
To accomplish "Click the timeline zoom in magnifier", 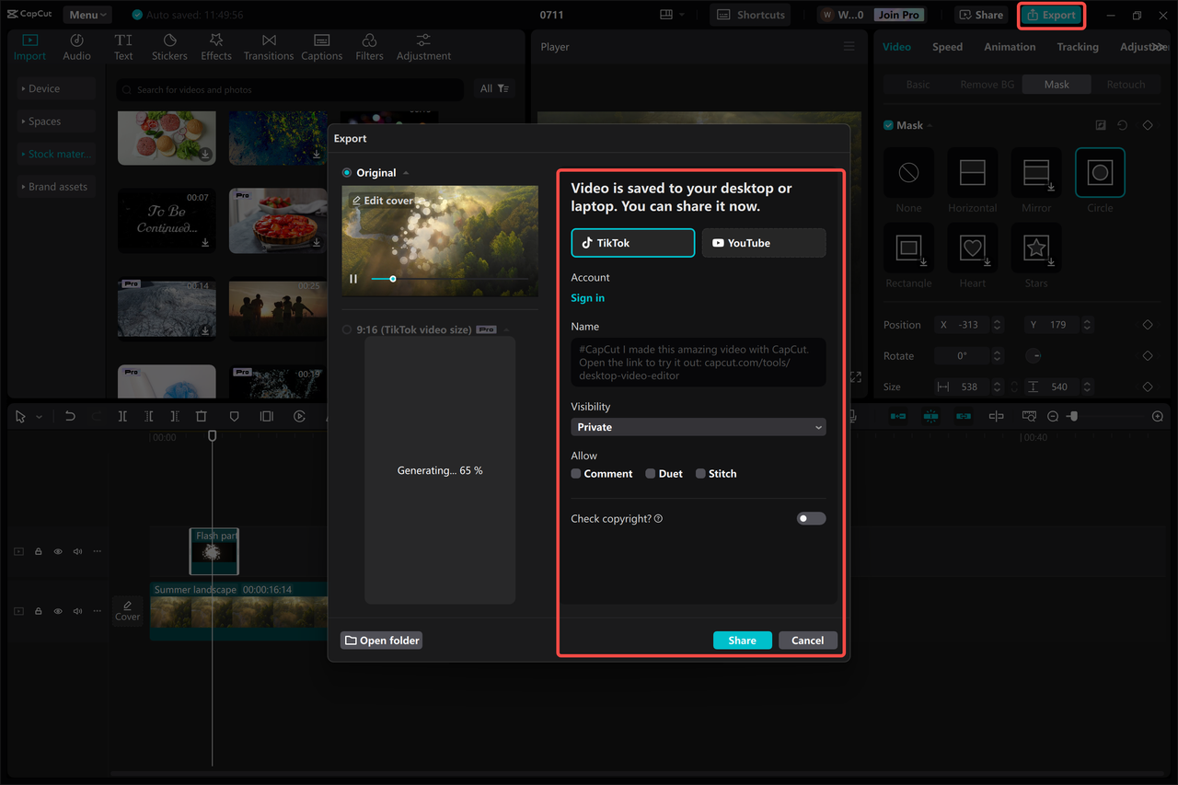I will (1158, 417).
